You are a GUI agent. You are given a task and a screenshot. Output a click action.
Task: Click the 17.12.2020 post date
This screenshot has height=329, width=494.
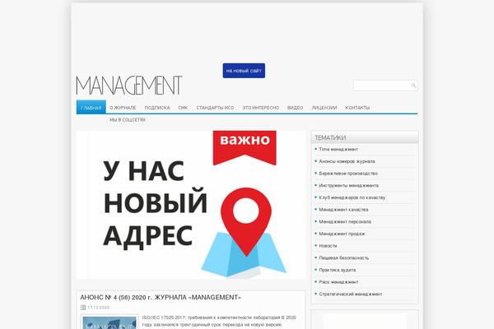pyautogui.click(x=99, y=308)
